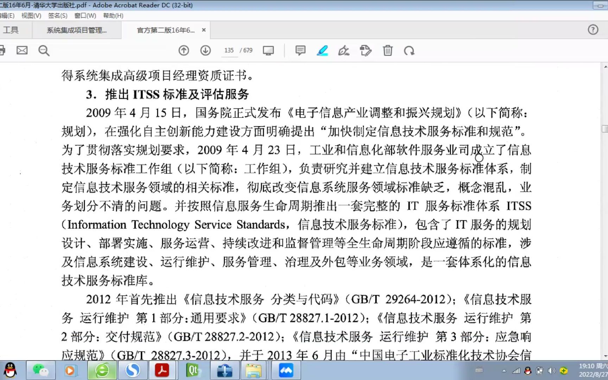The width and height of the screenshot is (608, 380).
Task: Click the network signal tray icon
Action: tap(516, 370)
